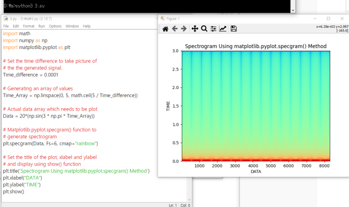Place cursor on the plt.show() line
Viewport: 349px width, 207px height.
14,191
